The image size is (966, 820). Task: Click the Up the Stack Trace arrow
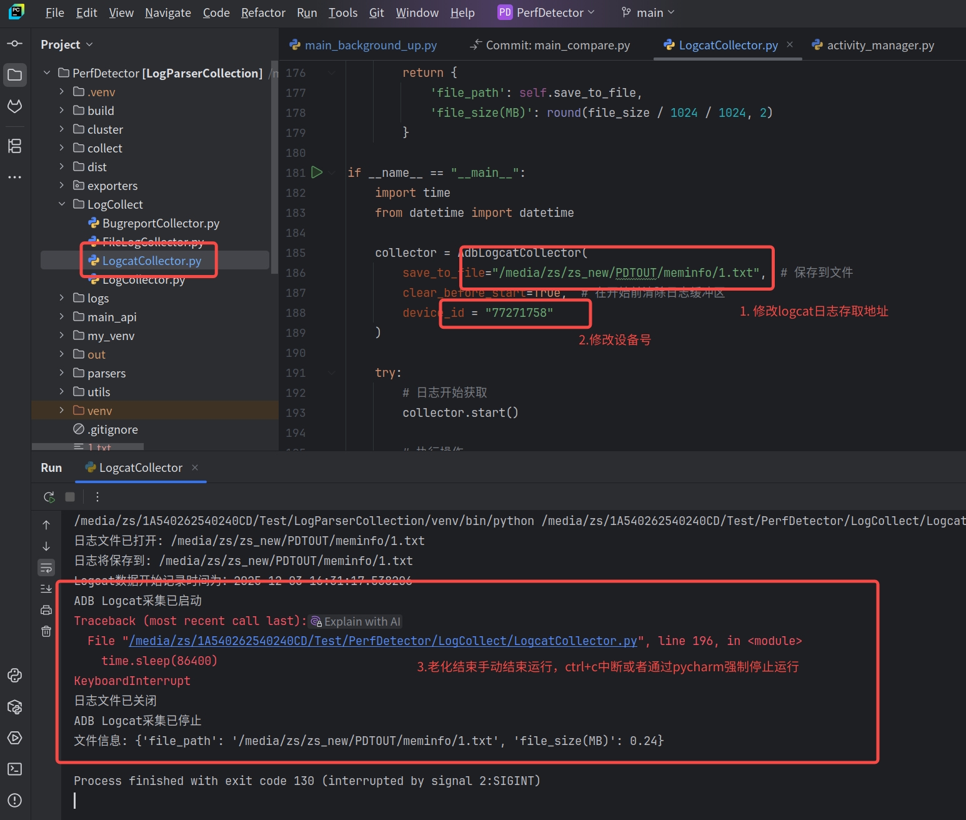pos(46,525)
